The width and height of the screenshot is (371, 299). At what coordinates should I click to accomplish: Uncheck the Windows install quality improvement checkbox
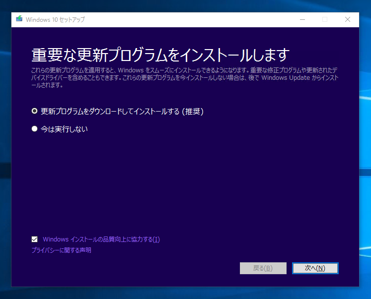point(35,239)
